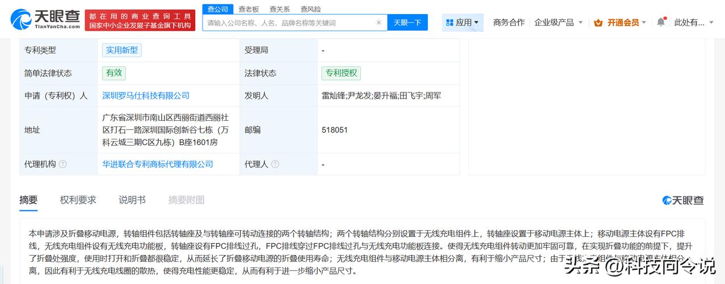Select the 查公司 search tab
This screenshot has width=725, height=284.
(x=218, y=9)
